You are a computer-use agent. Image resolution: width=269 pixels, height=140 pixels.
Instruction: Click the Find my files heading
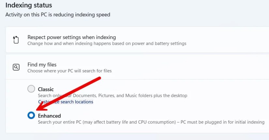point(42,64)
